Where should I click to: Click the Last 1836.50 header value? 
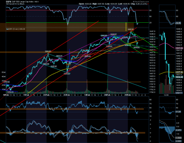click(x=124, y=4)
